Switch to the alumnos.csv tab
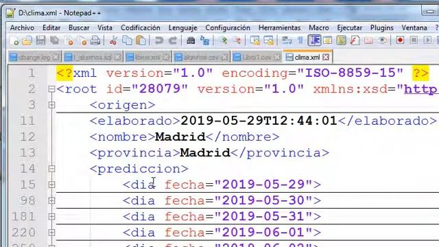Viewport: 439px width, 247px height. [x=201, y=57]
